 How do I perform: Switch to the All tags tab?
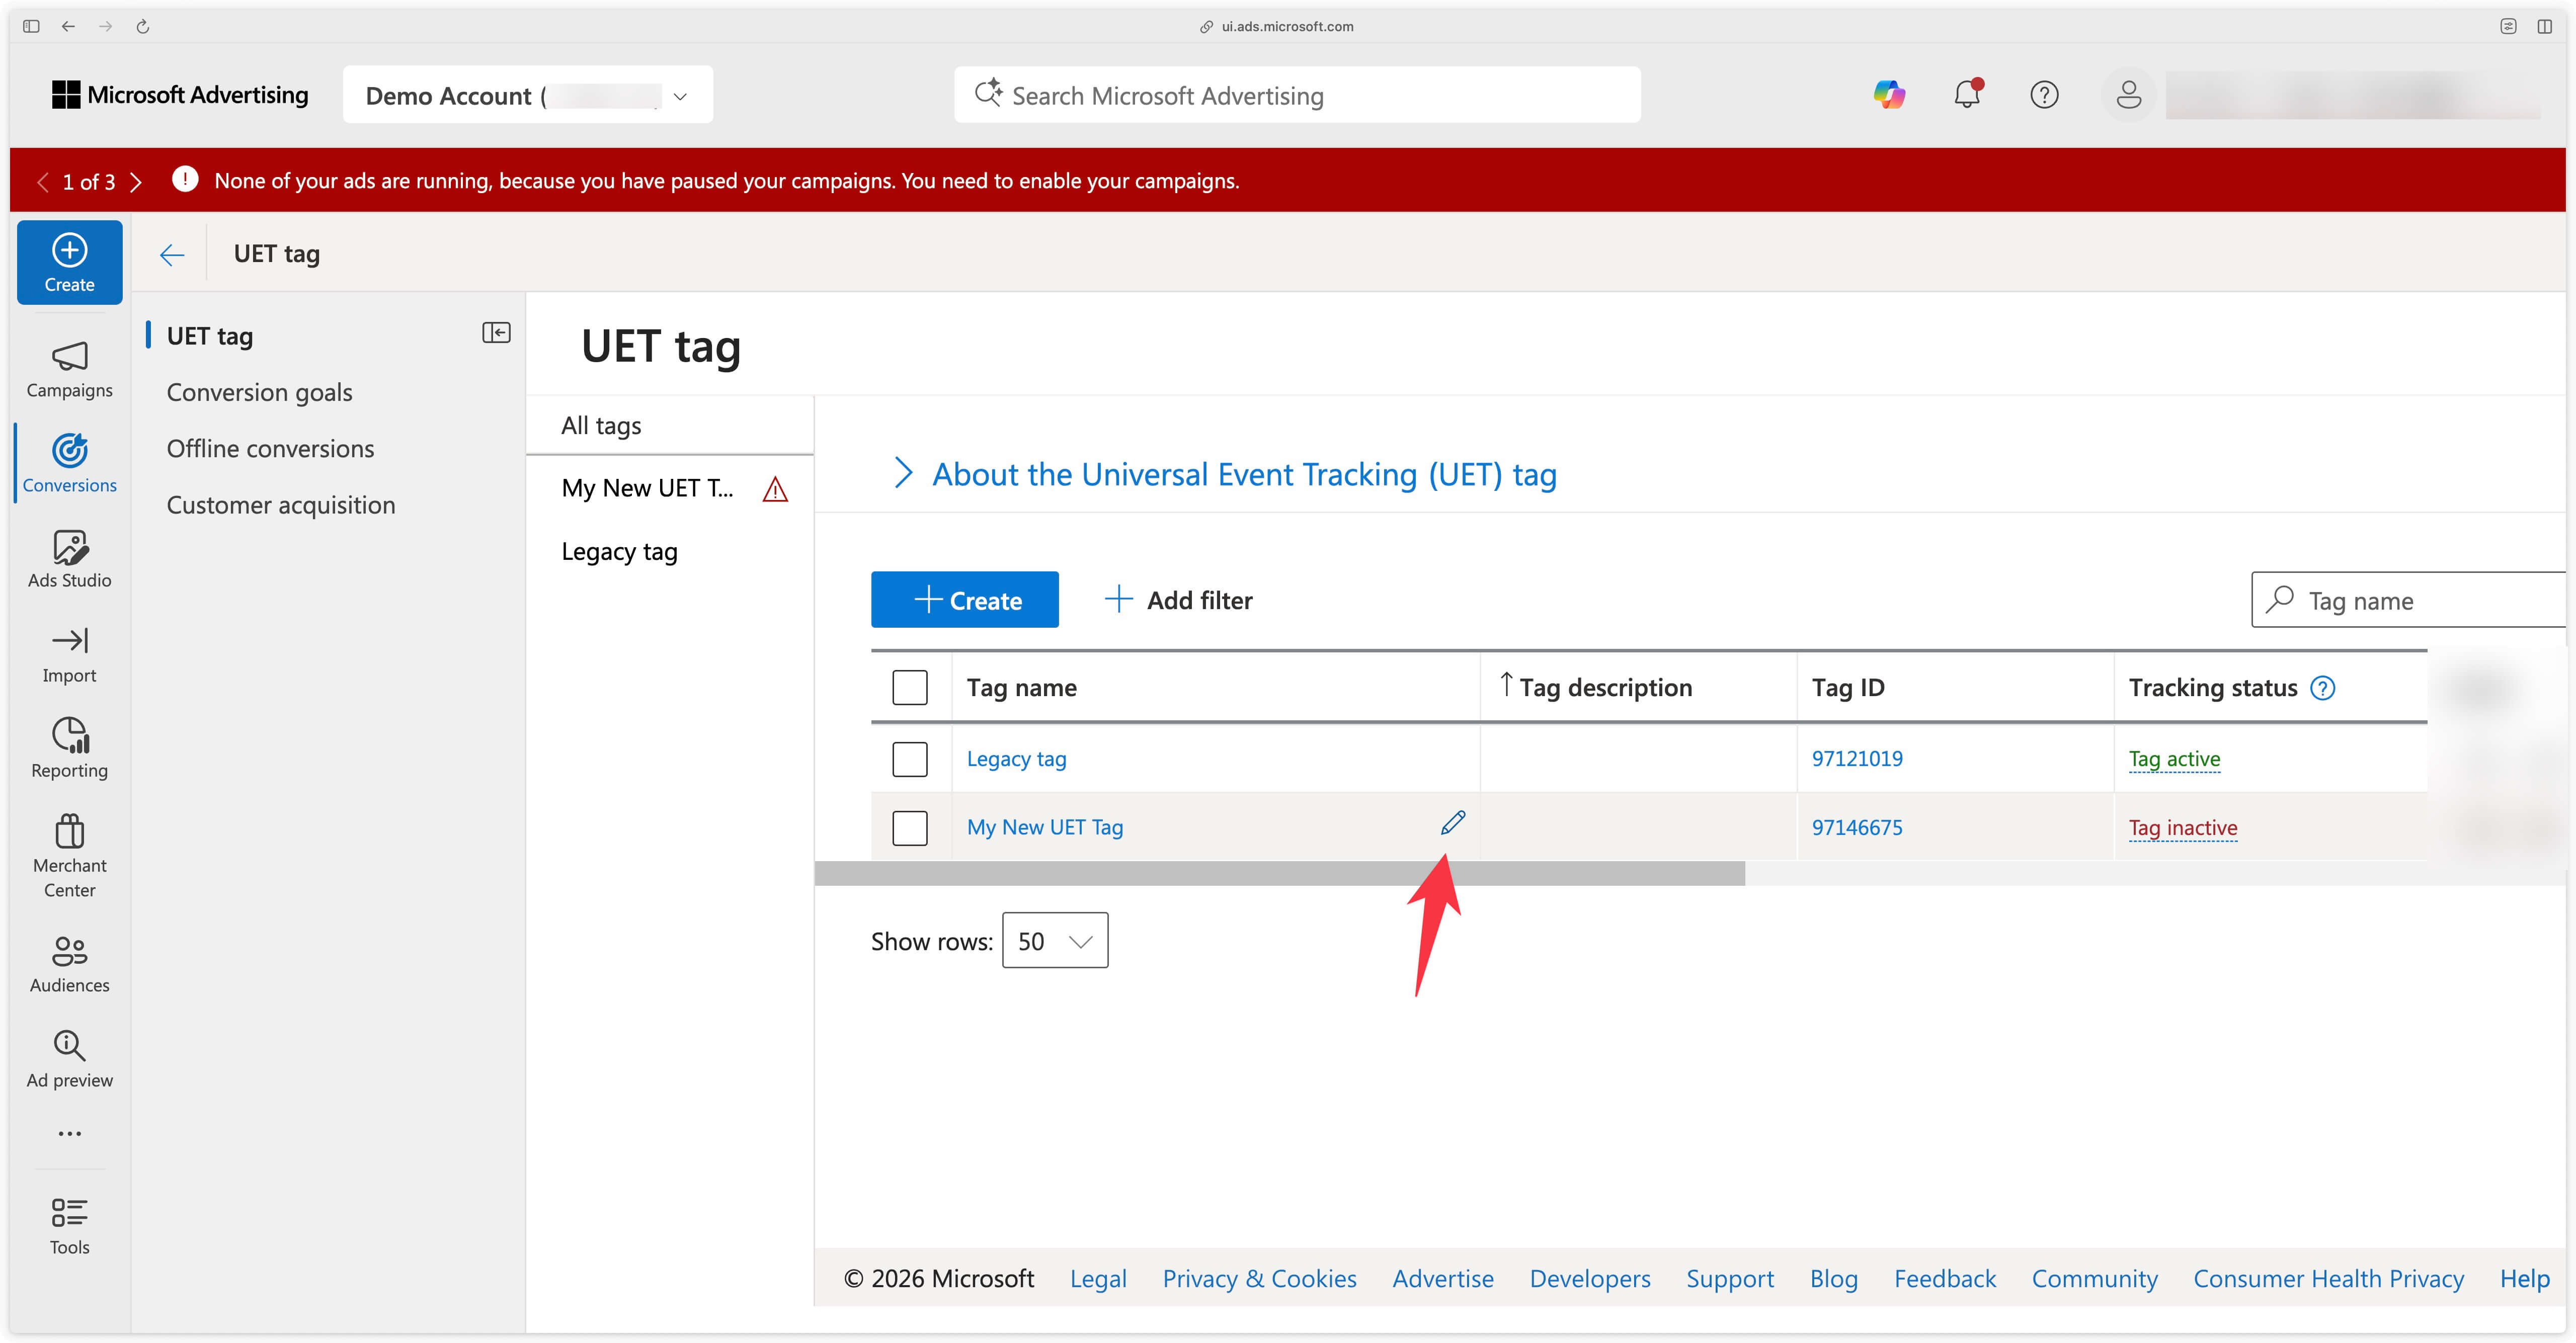600,424
